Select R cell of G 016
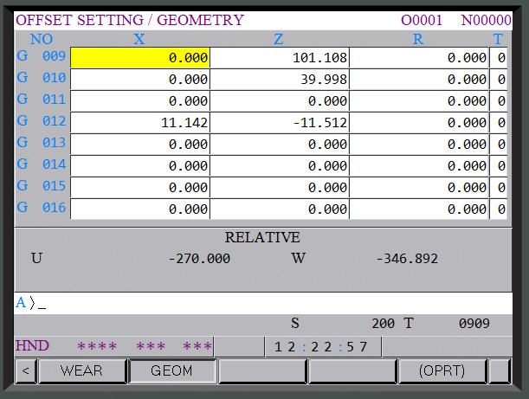The height and width of the screenshot is (399, 529). tap(419, 209)
